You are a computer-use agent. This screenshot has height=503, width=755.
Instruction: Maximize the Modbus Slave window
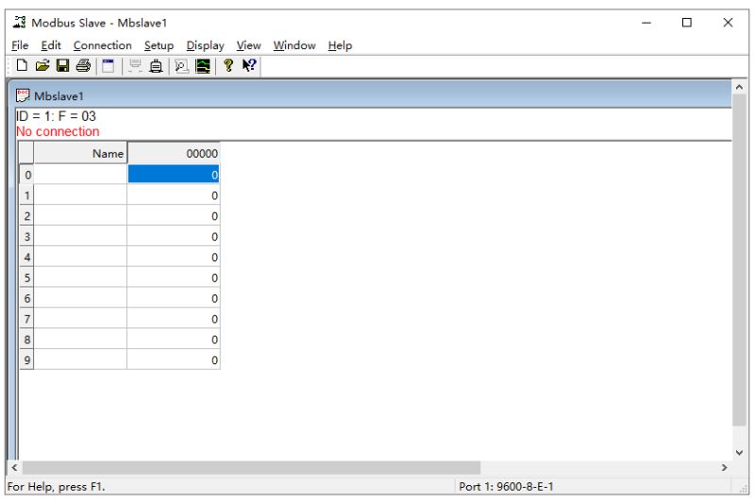pos(687,22)
